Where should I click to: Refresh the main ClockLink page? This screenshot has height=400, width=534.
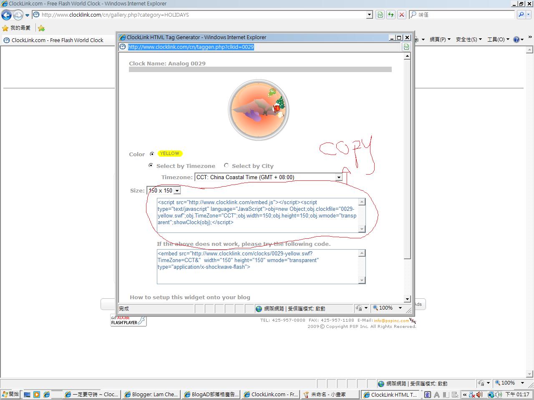[391, 15]
